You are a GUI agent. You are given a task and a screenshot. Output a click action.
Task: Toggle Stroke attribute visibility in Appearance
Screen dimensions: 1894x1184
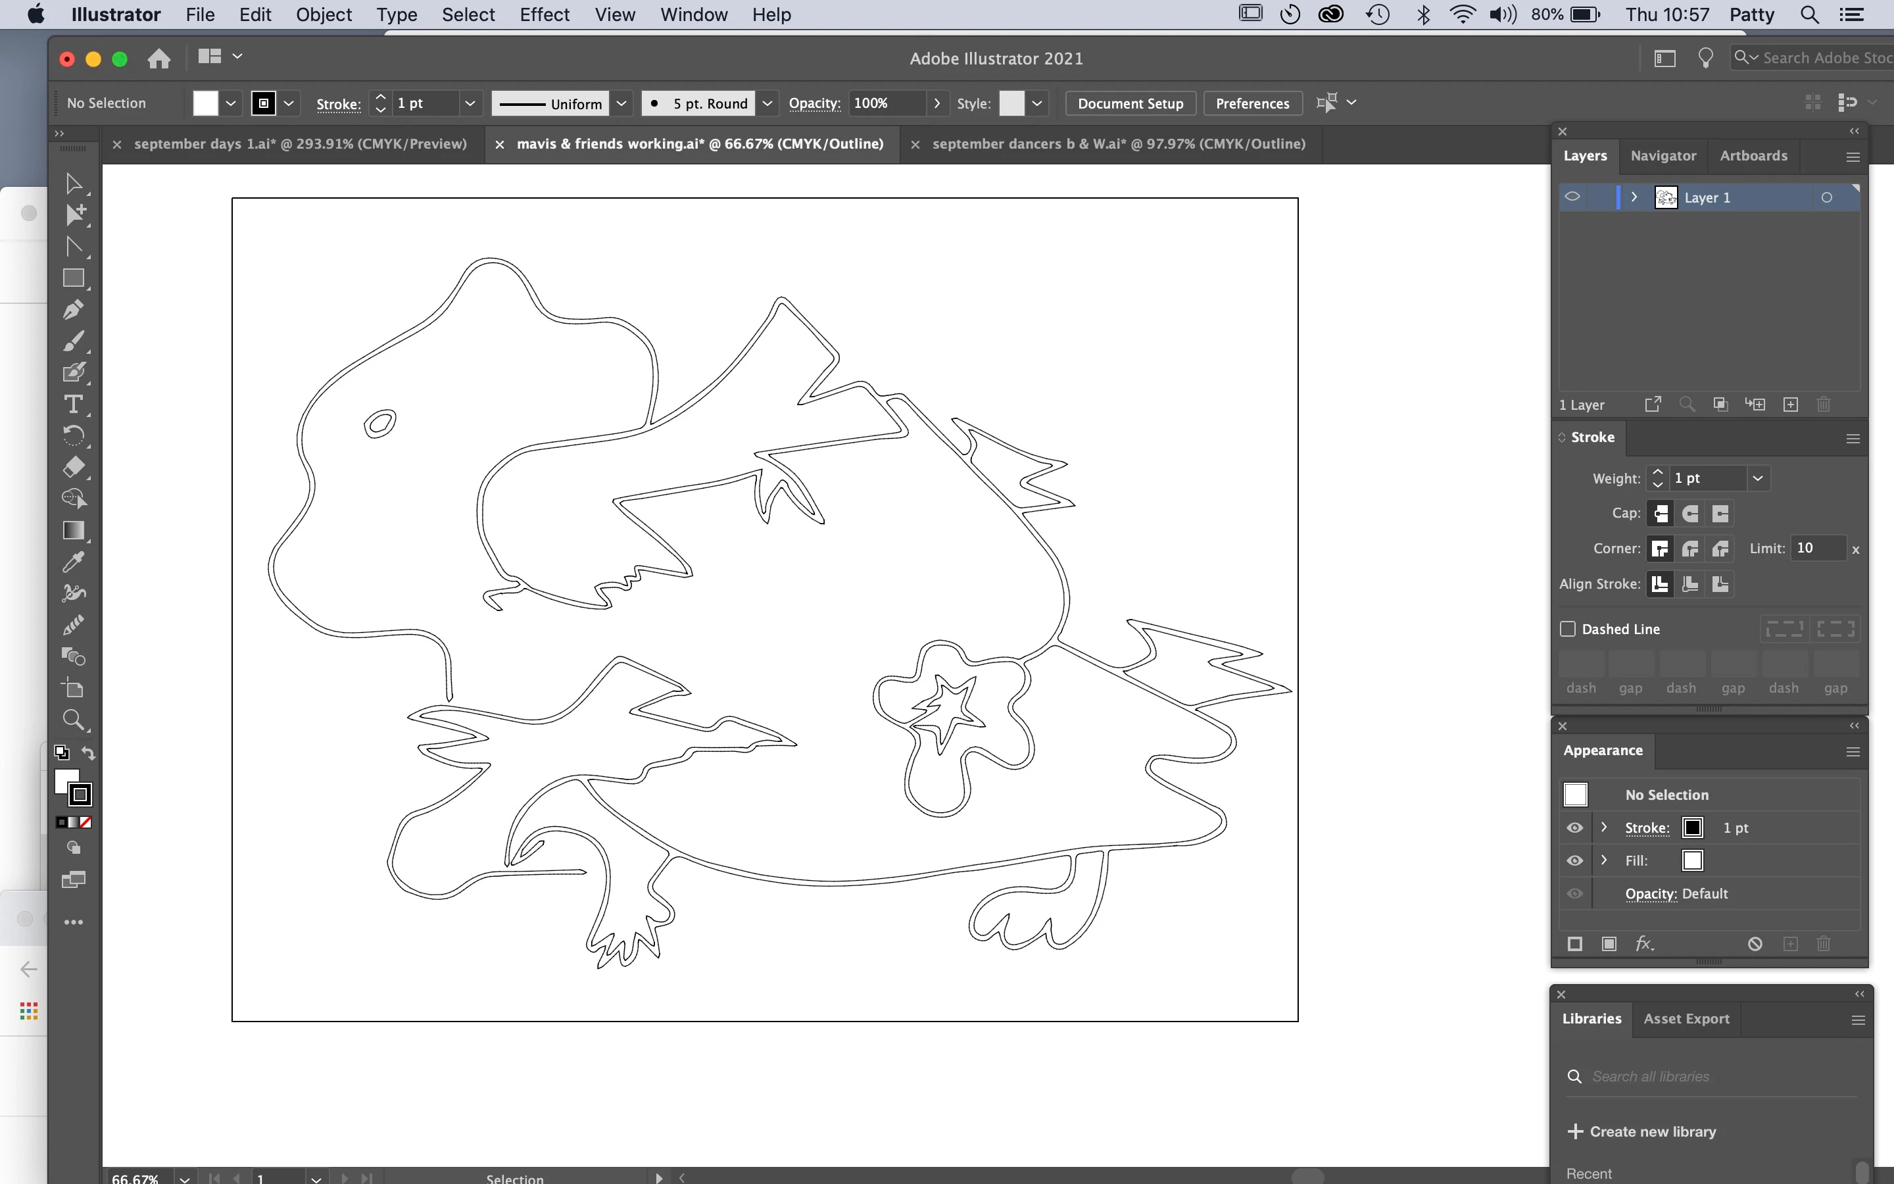(x=1574, y=827)
